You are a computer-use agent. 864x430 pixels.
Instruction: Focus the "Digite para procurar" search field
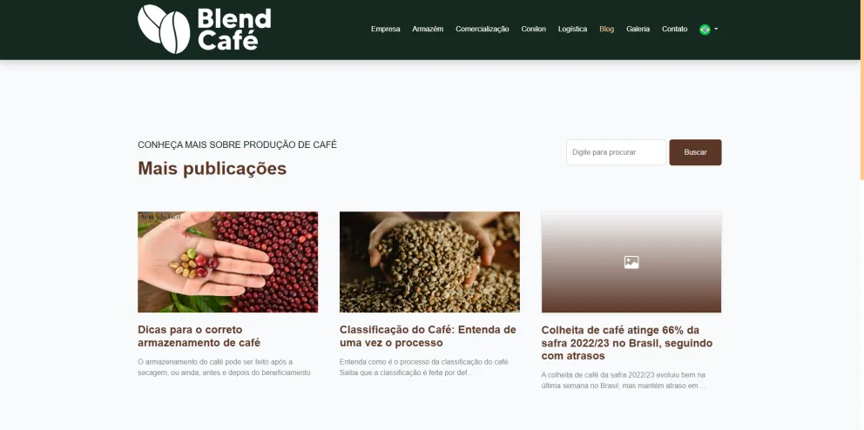click(x=616, y=152)
